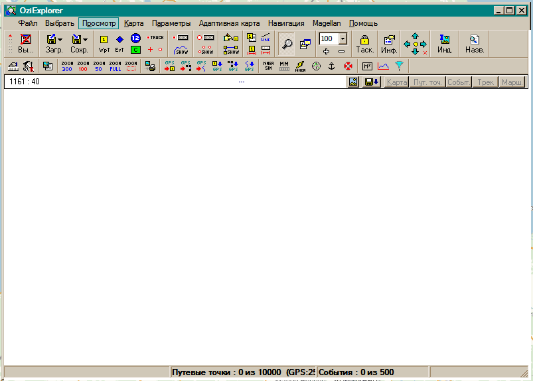Click the up arrow pan button

[x=415, y=36]
